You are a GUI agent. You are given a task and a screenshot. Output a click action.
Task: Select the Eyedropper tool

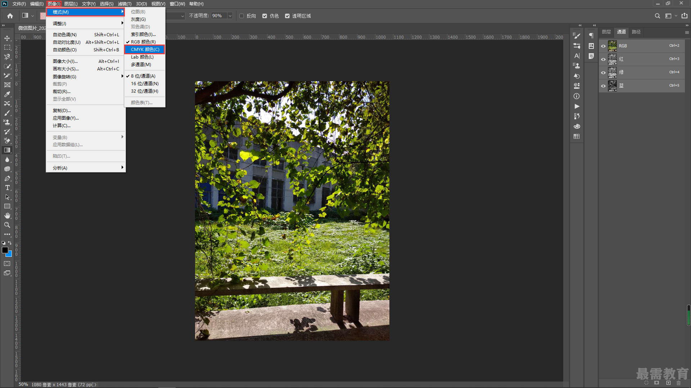(7, 94)
